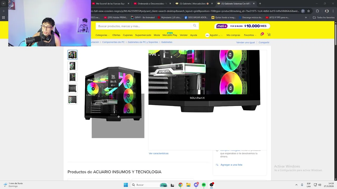The image size is (337, 189).
Task: Select the 'Gabinete Solarmax Cm-b95' tab
Action: (x=236, y=4)
